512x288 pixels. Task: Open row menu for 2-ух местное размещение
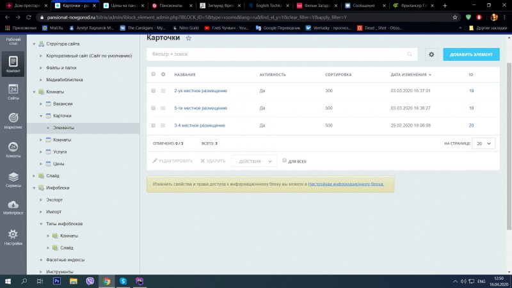tap(163, 91)
